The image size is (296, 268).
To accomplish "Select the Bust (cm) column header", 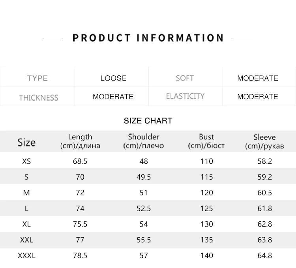I will [x=206, y=141].
